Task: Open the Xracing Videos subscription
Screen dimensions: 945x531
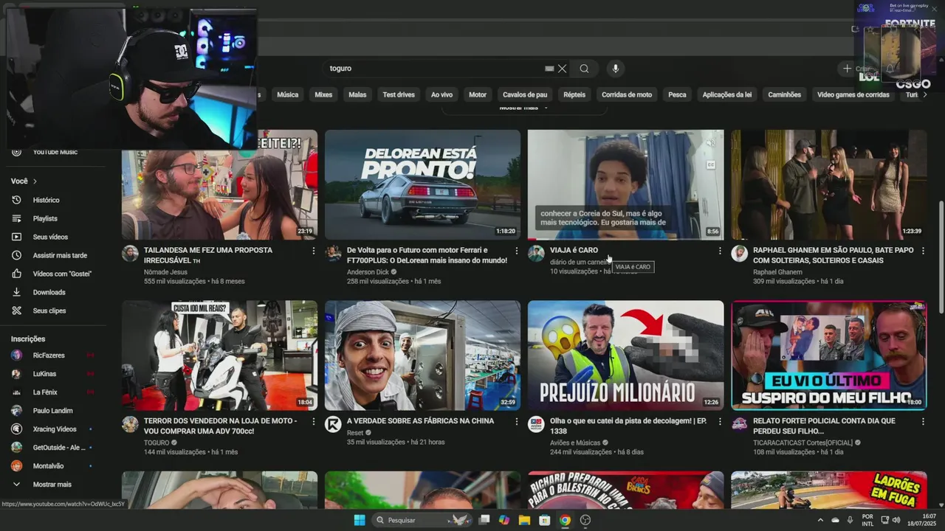Action: tap(53, 429)
